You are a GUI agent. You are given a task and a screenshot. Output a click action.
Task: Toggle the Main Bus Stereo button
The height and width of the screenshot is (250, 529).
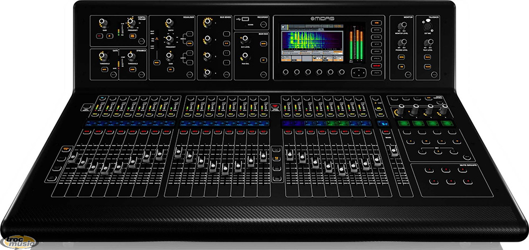click(263, 60)
